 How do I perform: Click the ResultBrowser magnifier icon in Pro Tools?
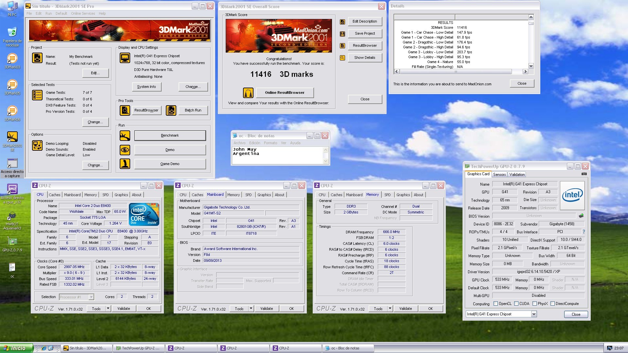pos(125,110)
